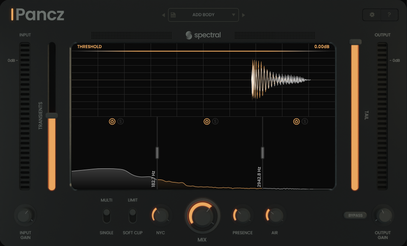Solo the mid frequency band
The image size is (407, 246).
[215, 122]
